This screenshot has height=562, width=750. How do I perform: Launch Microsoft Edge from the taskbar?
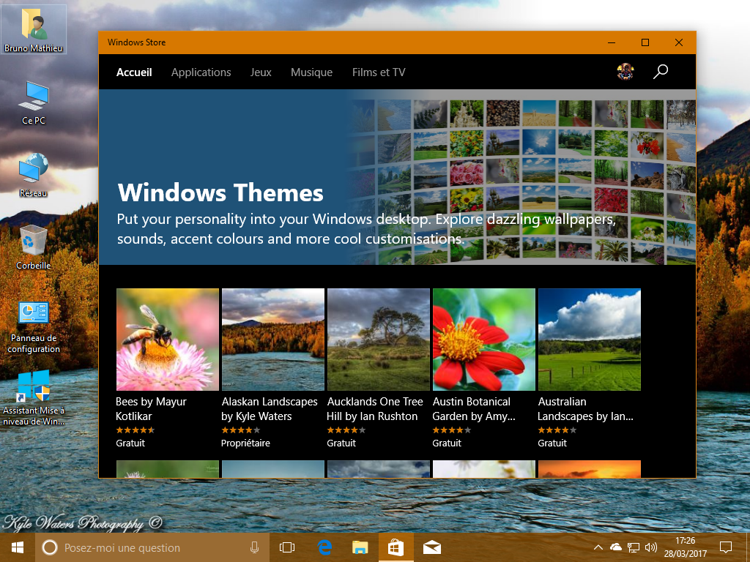pos(324,547)
